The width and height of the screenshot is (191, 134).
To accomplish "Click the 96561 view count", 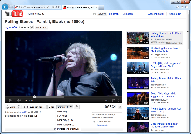I will (x=110, y=107).
